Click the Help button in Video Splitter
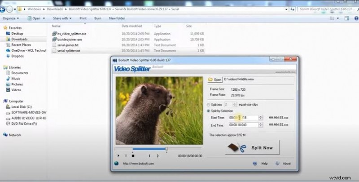 261,164
